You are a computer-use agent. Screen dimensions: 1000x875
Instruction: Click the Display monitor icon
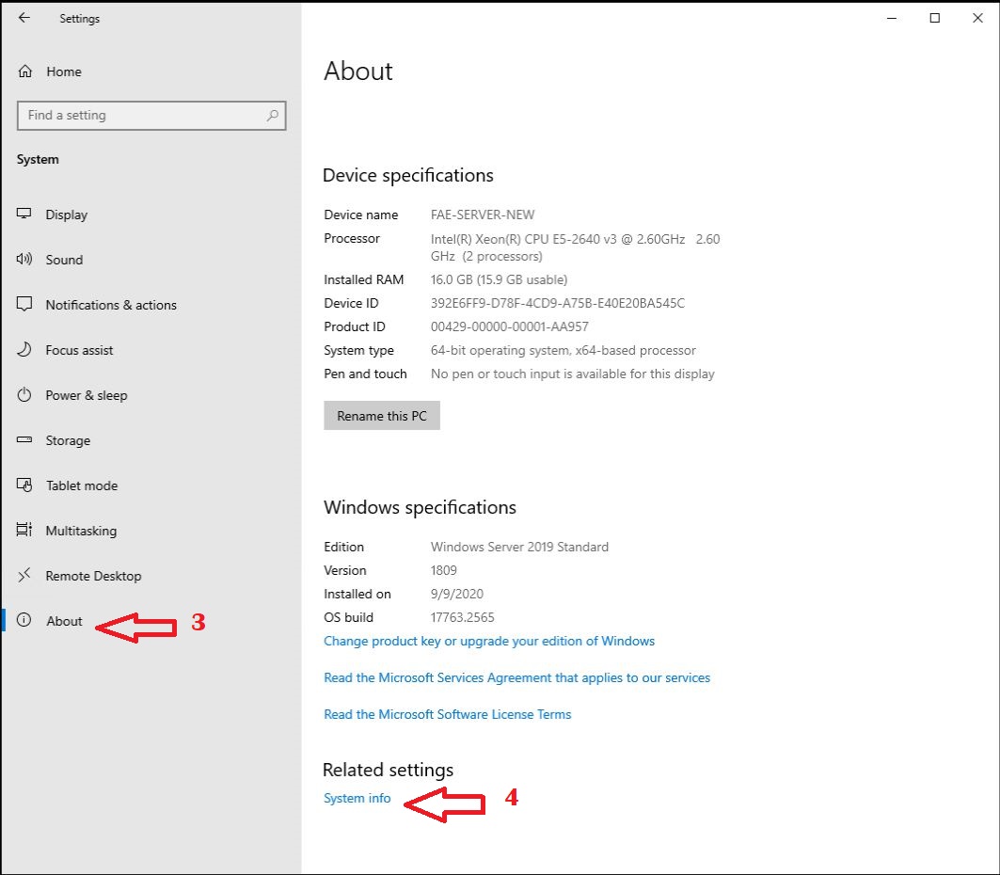coord(24,214)
